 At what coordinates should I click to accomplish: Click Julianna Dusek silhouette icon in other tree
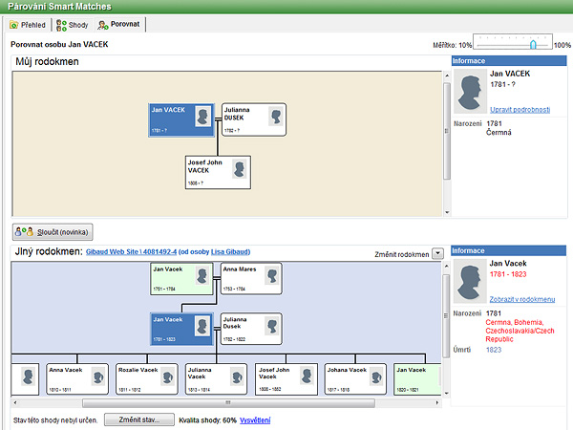click(272, 326)
